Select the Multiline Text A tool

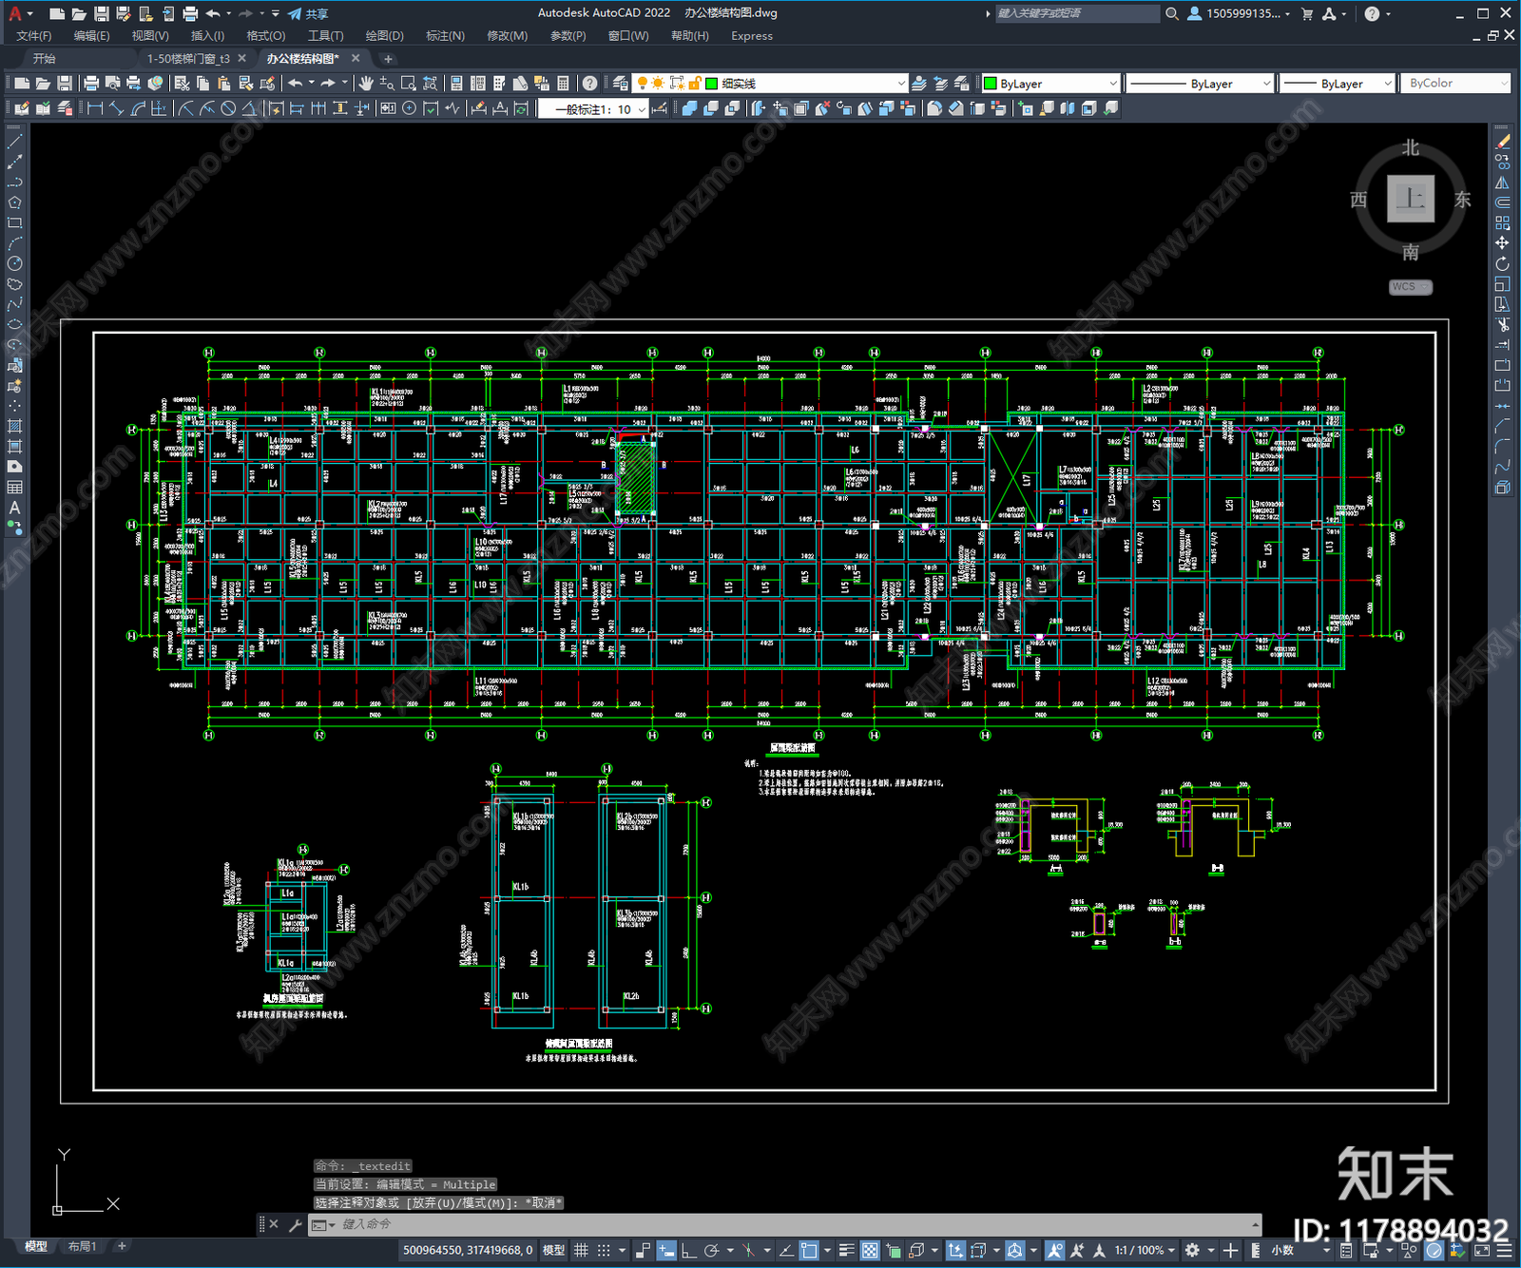(14, 508)
